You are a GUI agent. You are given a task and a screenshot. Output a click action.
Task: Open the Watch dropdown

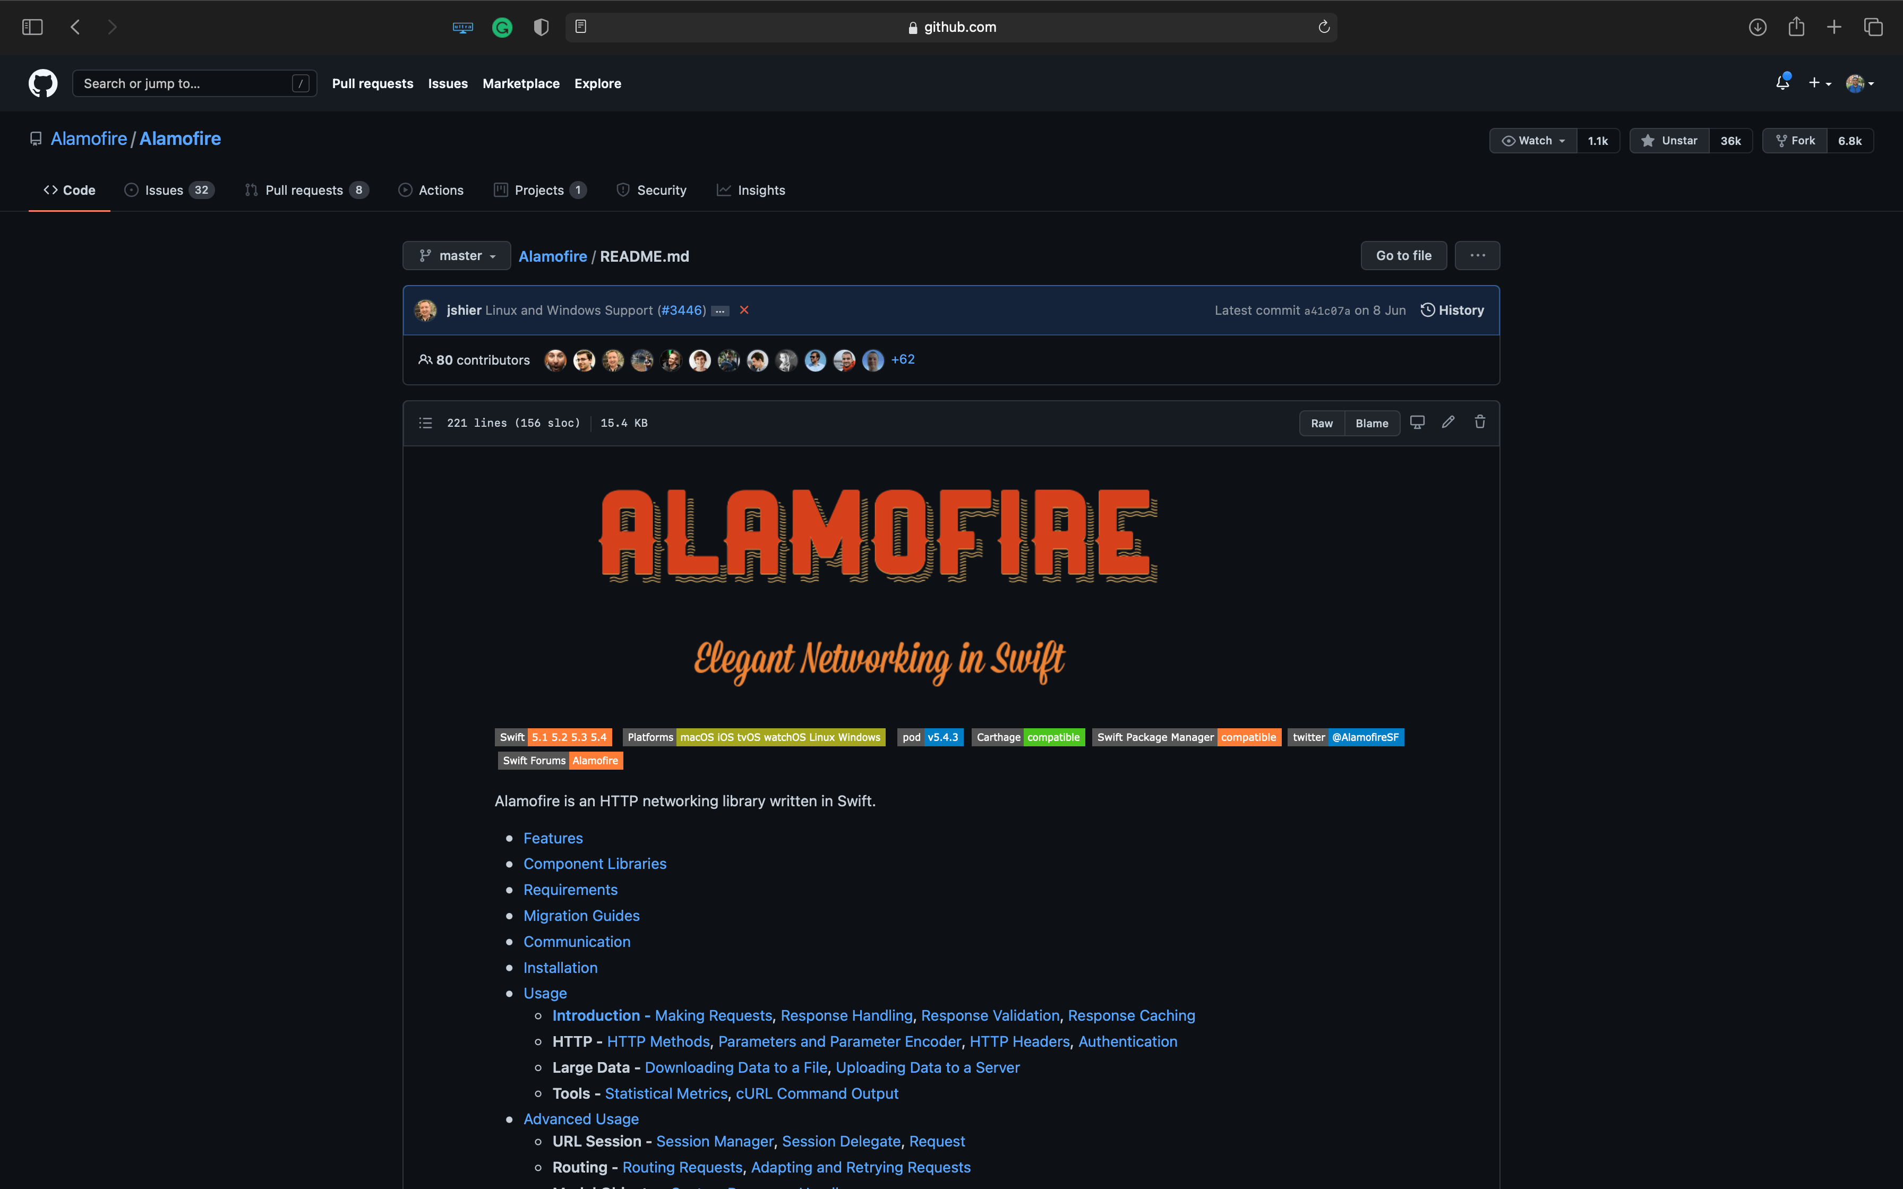[x=1532, y=141]
